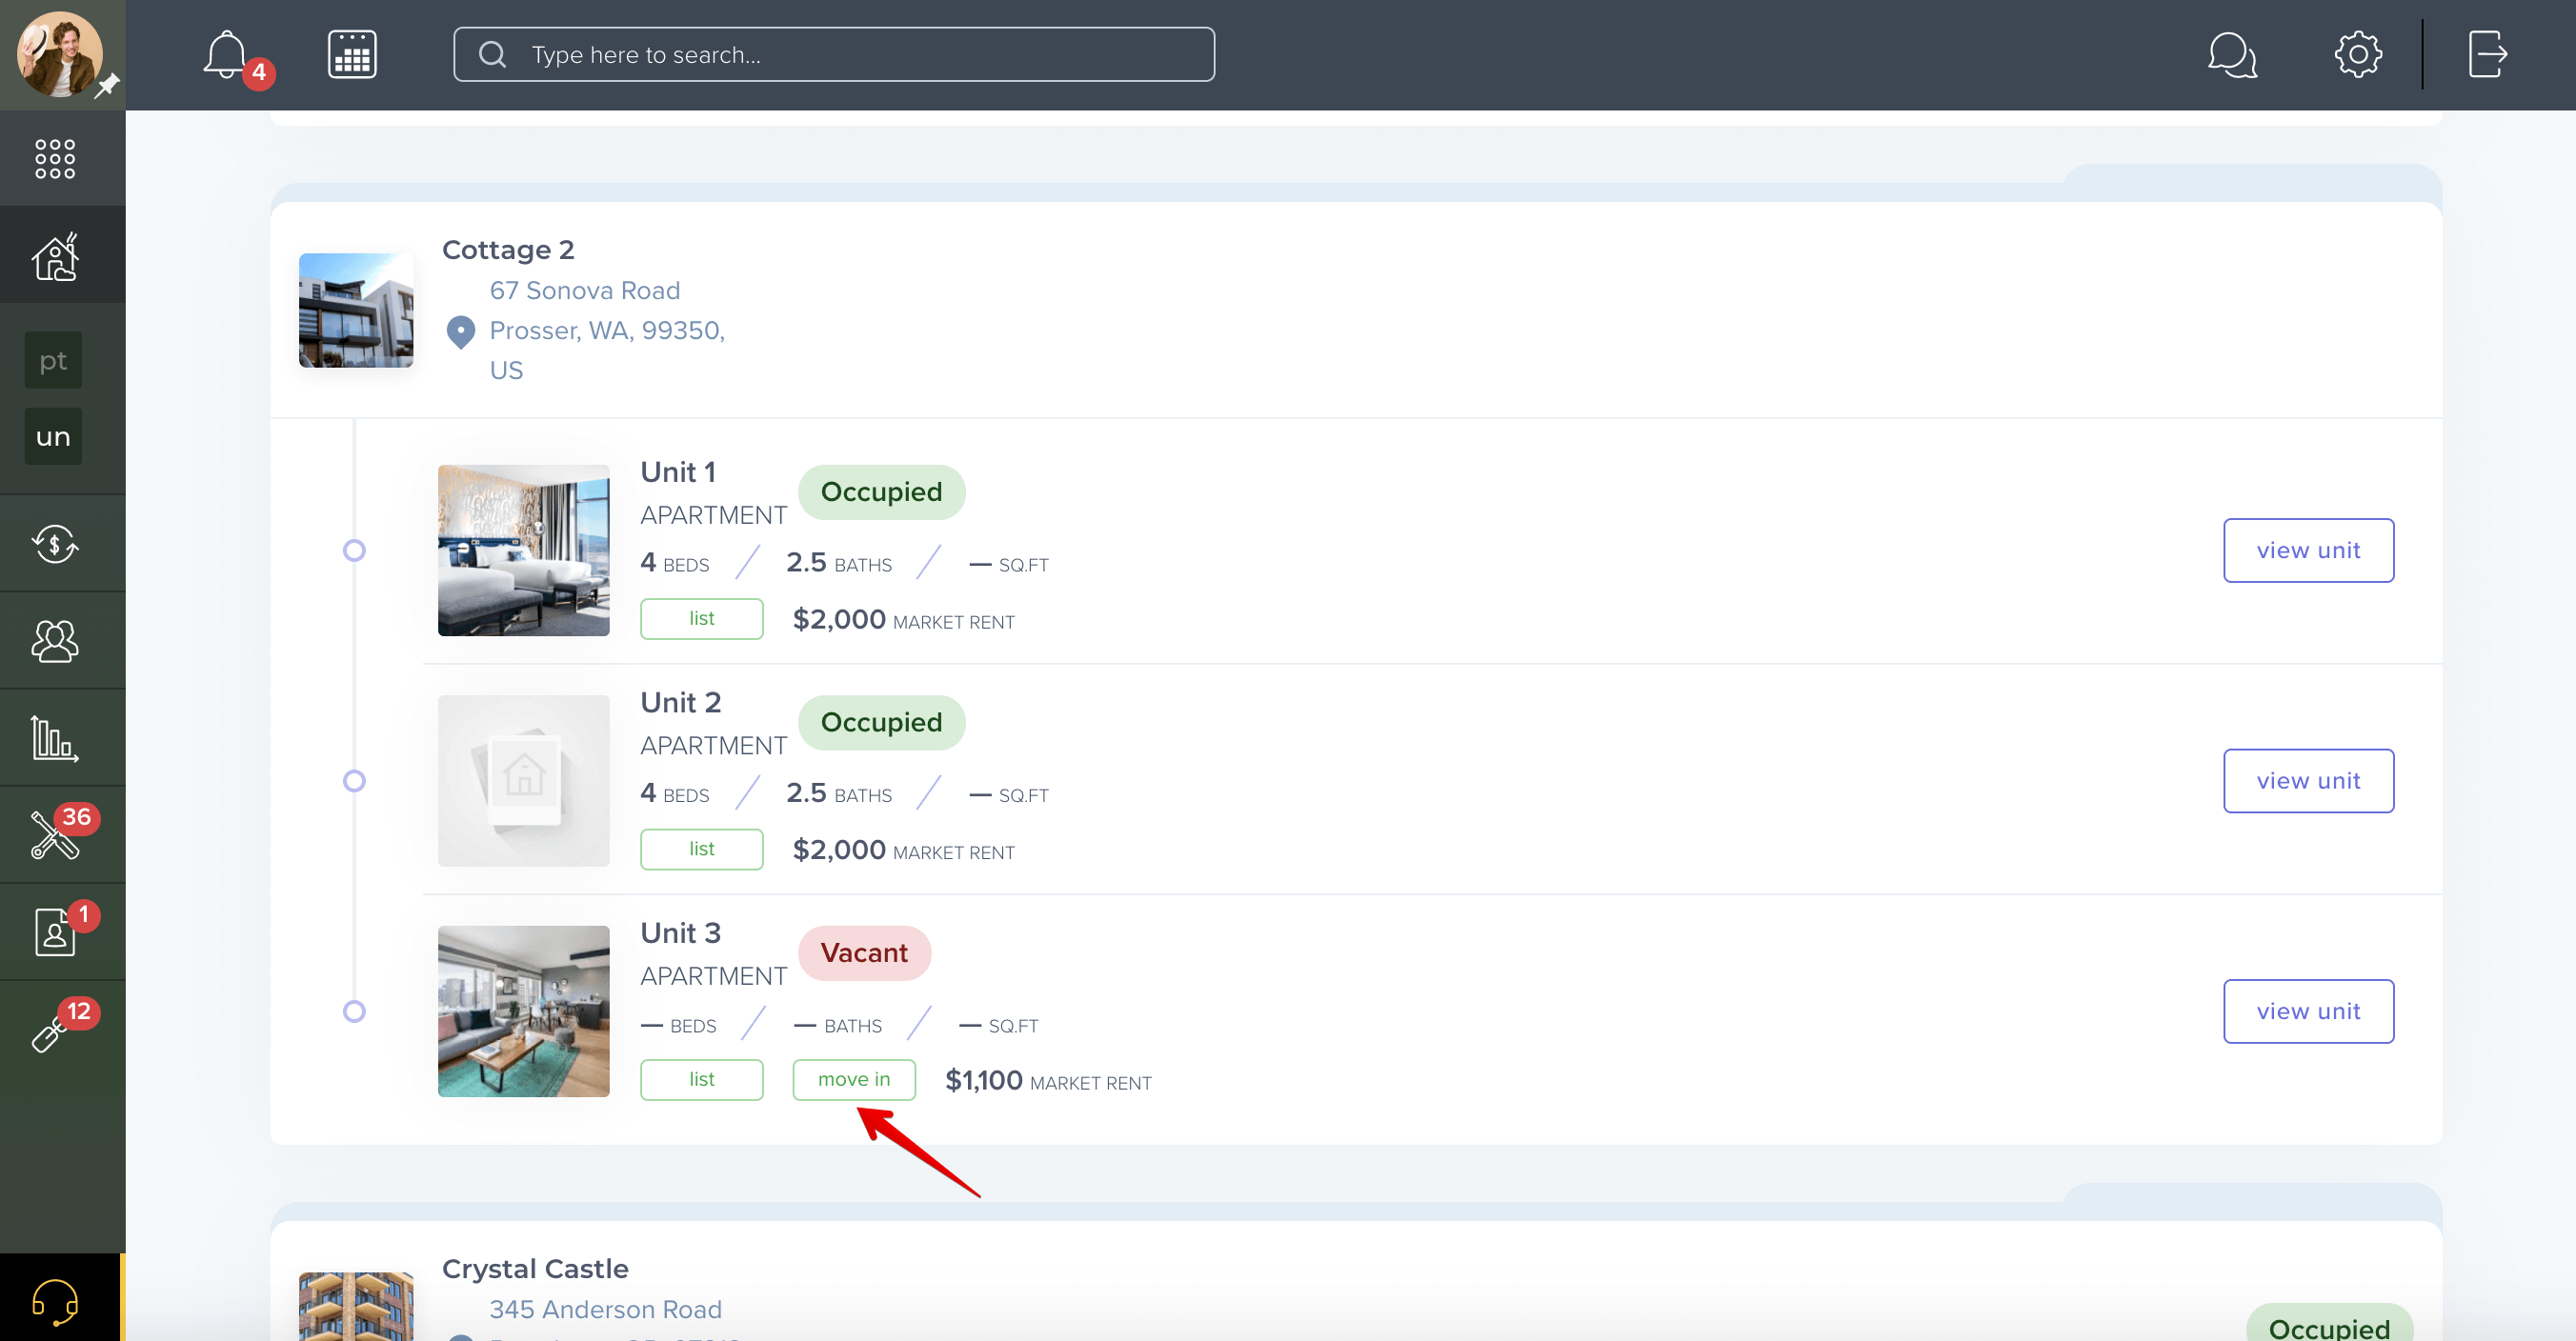View Unit 2 details
The height and width of the screenshot is (1341, 2576).
(x=2308, y=780)
